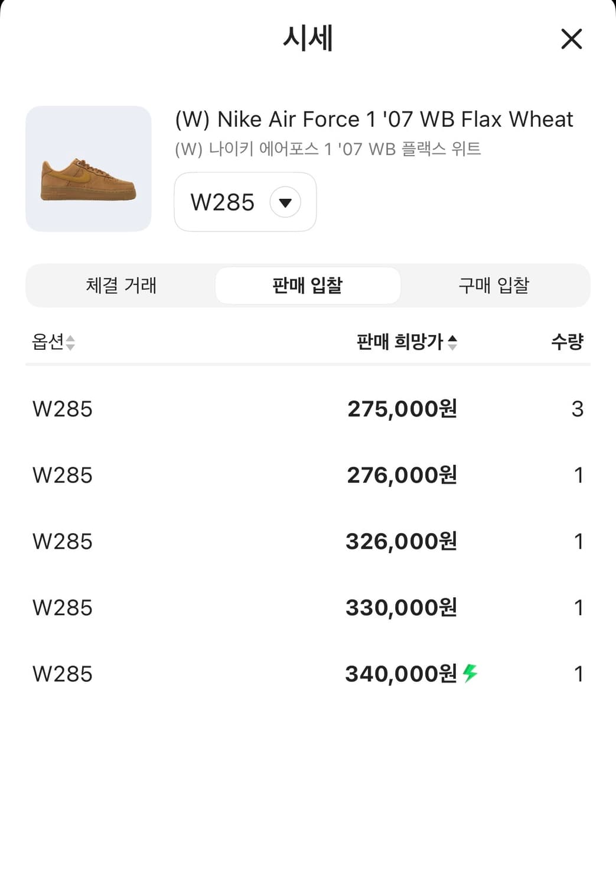The image size is (616, 885).
Task: Toggle sort on 판매 희망가 arrows
Action: tap(452, 343)
